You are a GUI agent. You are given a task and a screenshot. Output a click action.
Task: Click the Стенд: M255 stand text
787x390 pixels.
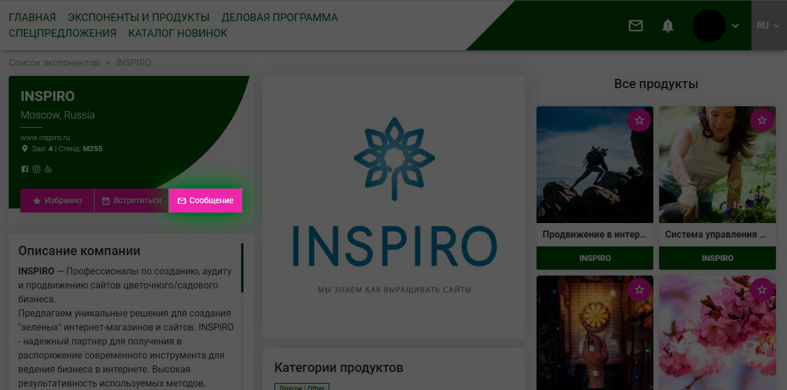(81, 149)
